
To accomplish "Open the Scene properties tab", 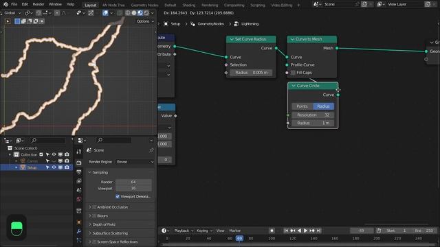I will pos(79,190).
